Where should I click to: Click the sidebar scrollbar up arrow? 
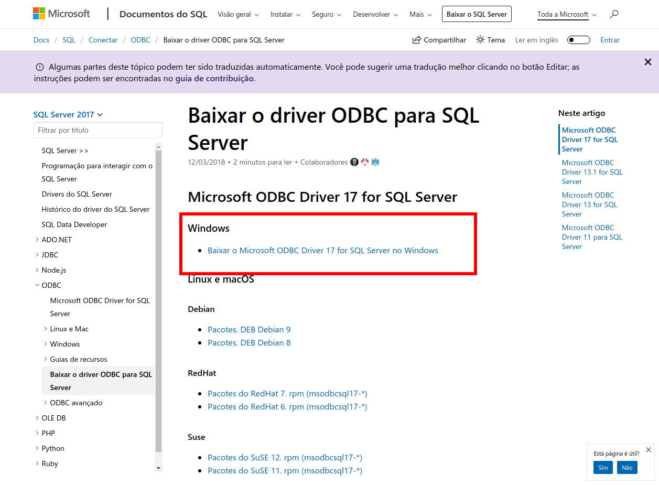[x=159, y=146]
